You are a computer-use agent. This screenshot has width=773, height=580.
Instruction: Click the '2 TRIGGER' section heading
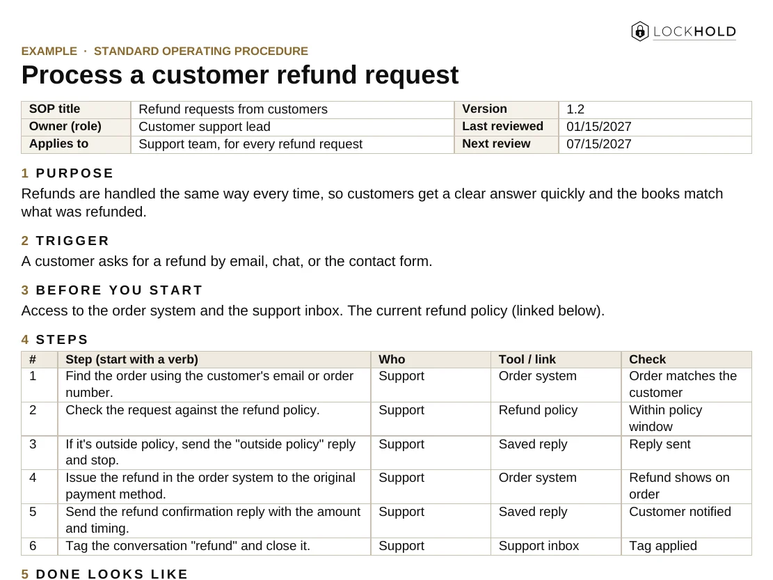[65, 241]
